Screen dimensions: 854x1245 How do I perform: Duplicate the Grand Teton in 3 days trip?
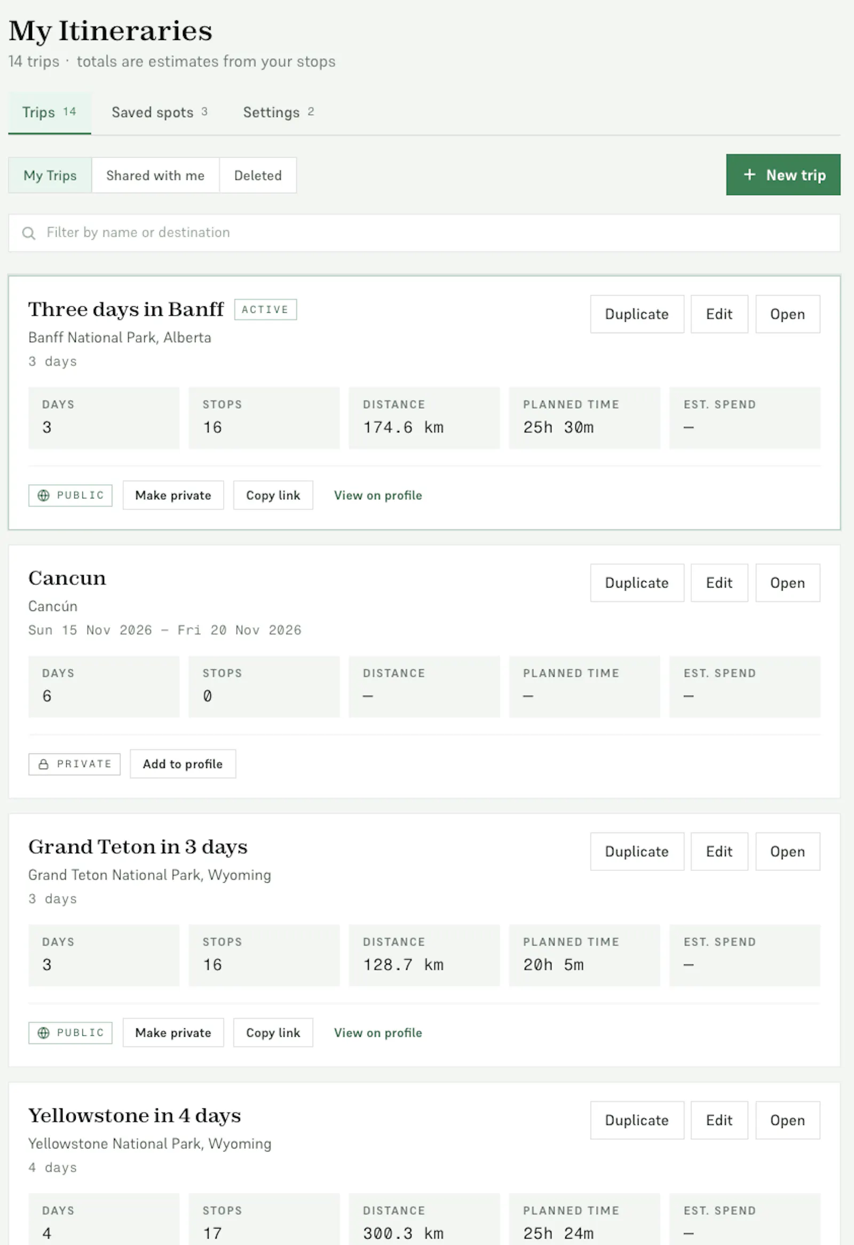tap(637, 852)
